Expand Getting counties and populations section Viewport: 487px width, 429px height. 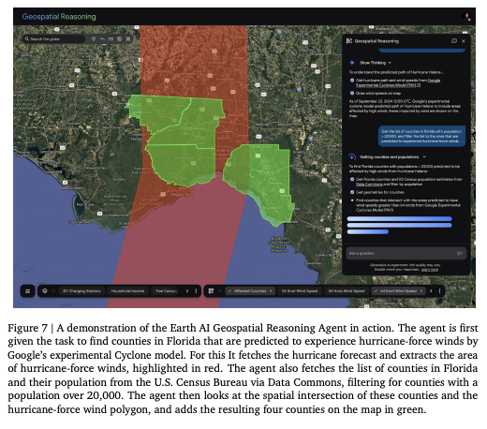tap(392, 156)
